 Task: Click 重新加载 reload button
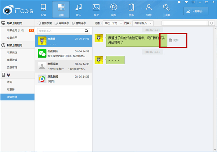tap(44, 23)
